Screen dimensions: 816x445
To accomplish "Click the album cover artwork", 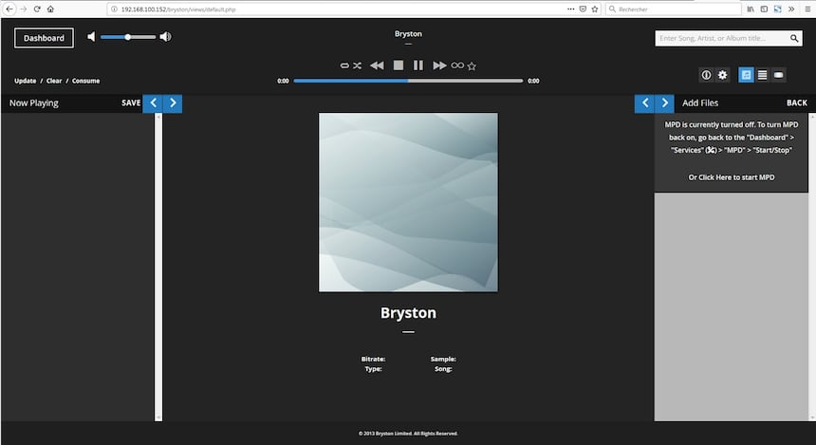I will [x=408, y=202].
